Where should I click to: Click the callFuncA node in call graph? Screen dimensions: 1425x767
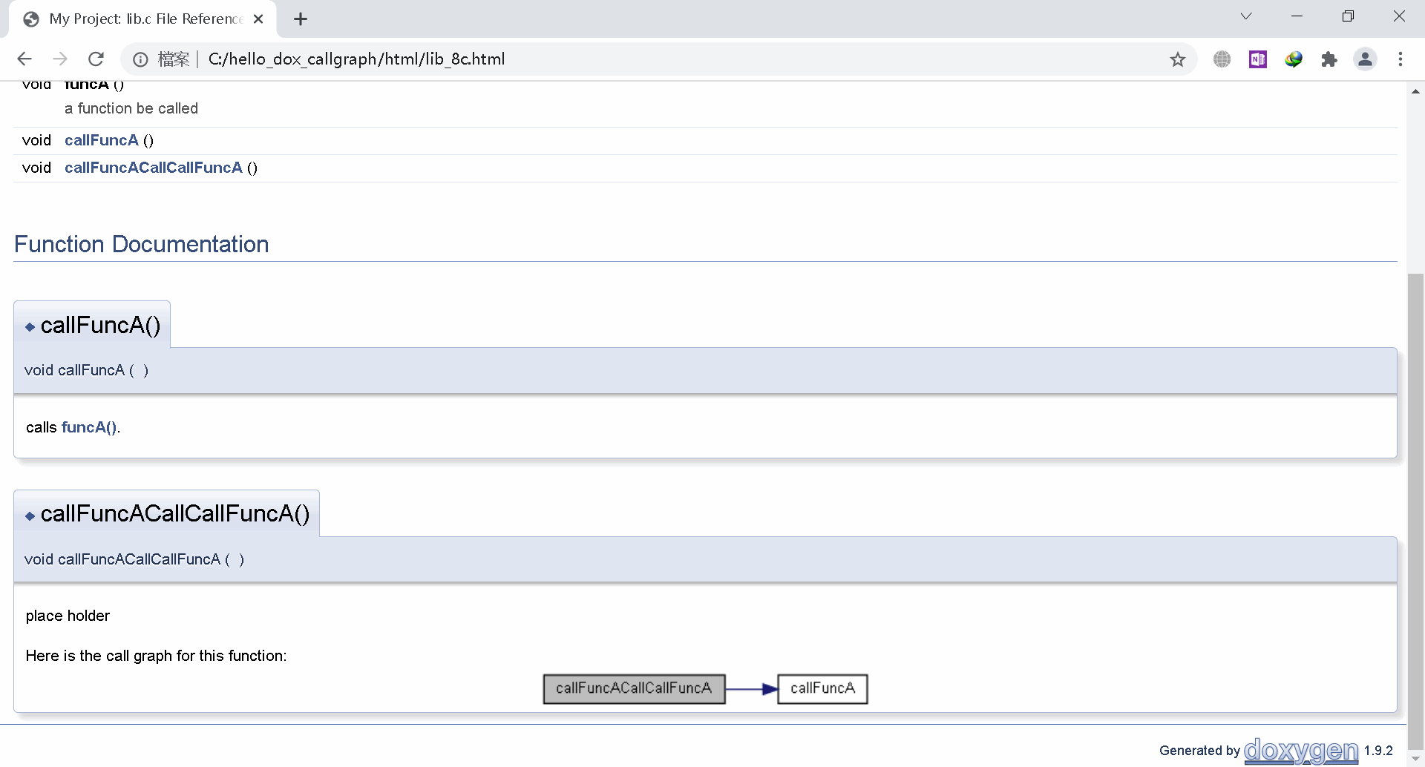point(822,688)
